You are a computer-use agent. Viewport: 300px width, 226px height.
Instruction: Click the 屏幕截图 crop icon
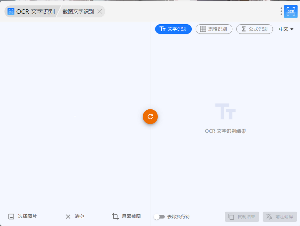[115, 217]
